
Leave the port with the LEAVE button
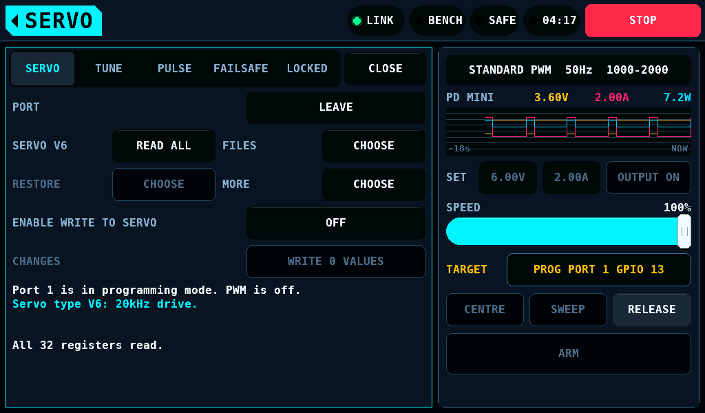pyautogui.click(x=336, y=107)
